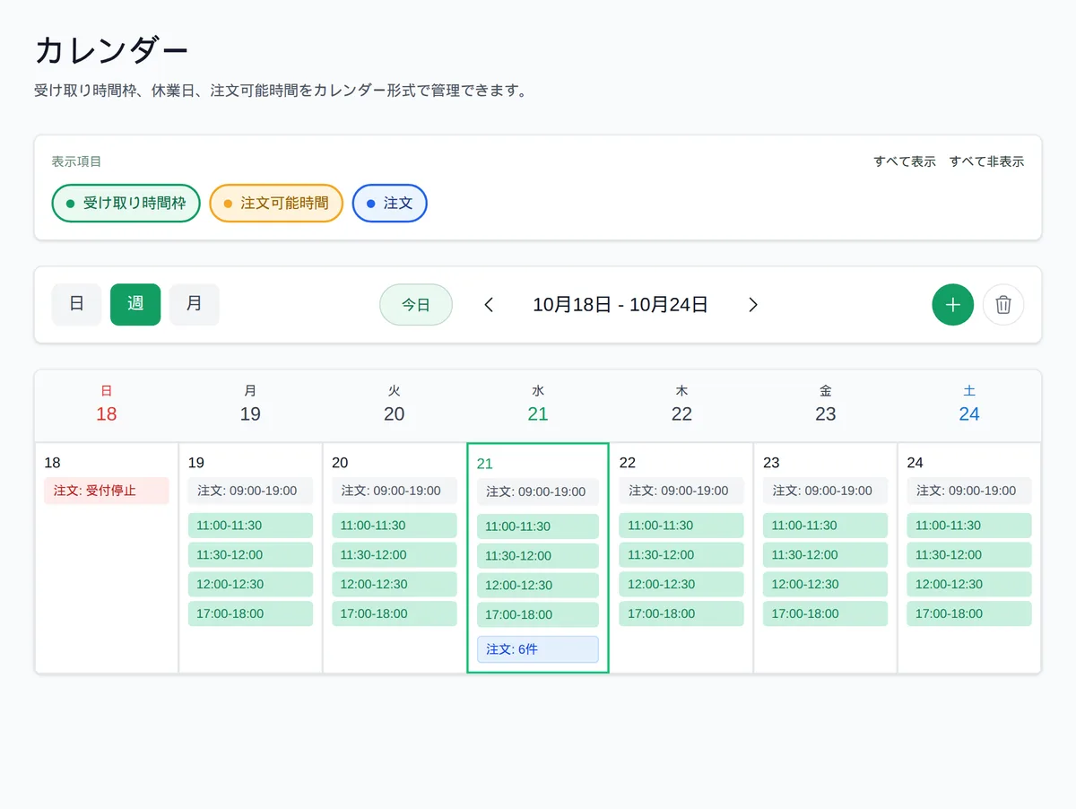Viewport: 1076px width, 809px height.
Task: Select Thursday 22 column header
Action: coord(681,404)
